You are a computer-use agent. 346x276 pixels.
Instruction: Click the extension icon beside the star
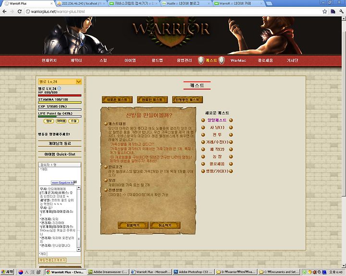pyautogui.click(x=333, y=11)
